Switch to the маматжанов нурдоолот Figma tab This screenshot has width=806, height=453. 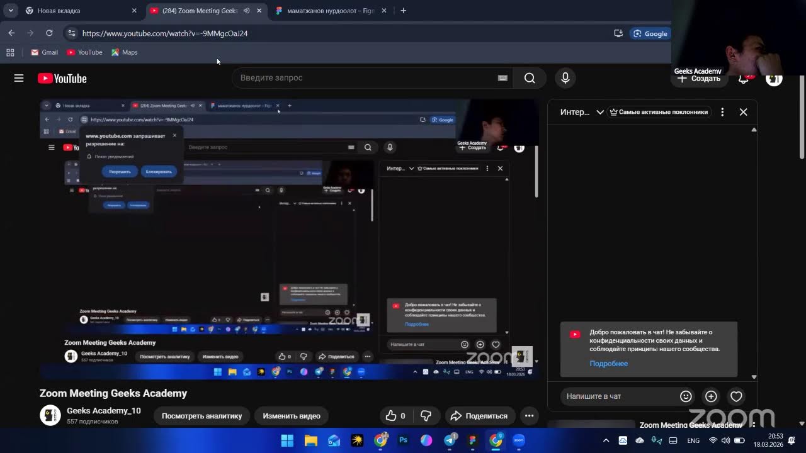point(331,11)
